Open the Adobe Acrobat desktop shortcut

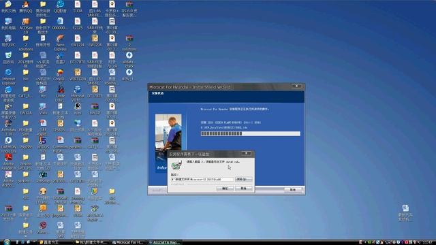pyautogui.click(x=8, y=178)
